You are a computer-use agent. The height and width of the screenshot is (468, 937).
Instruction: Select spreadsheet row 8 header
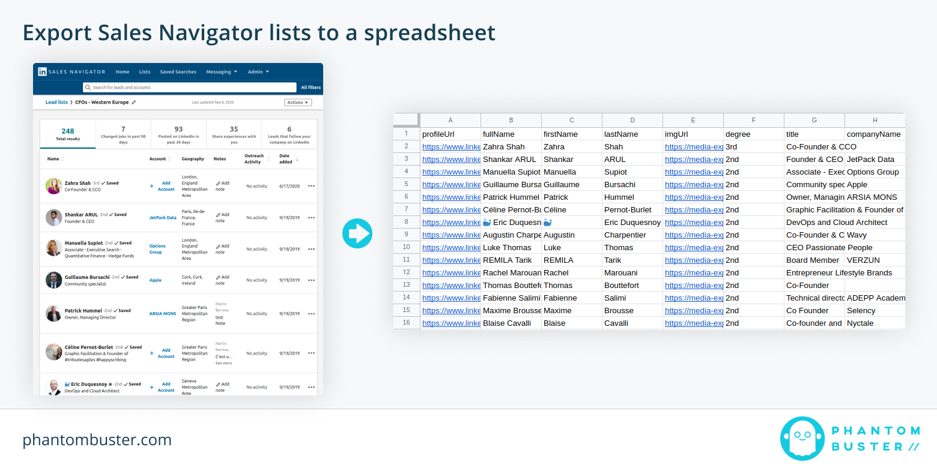point(407,223)
